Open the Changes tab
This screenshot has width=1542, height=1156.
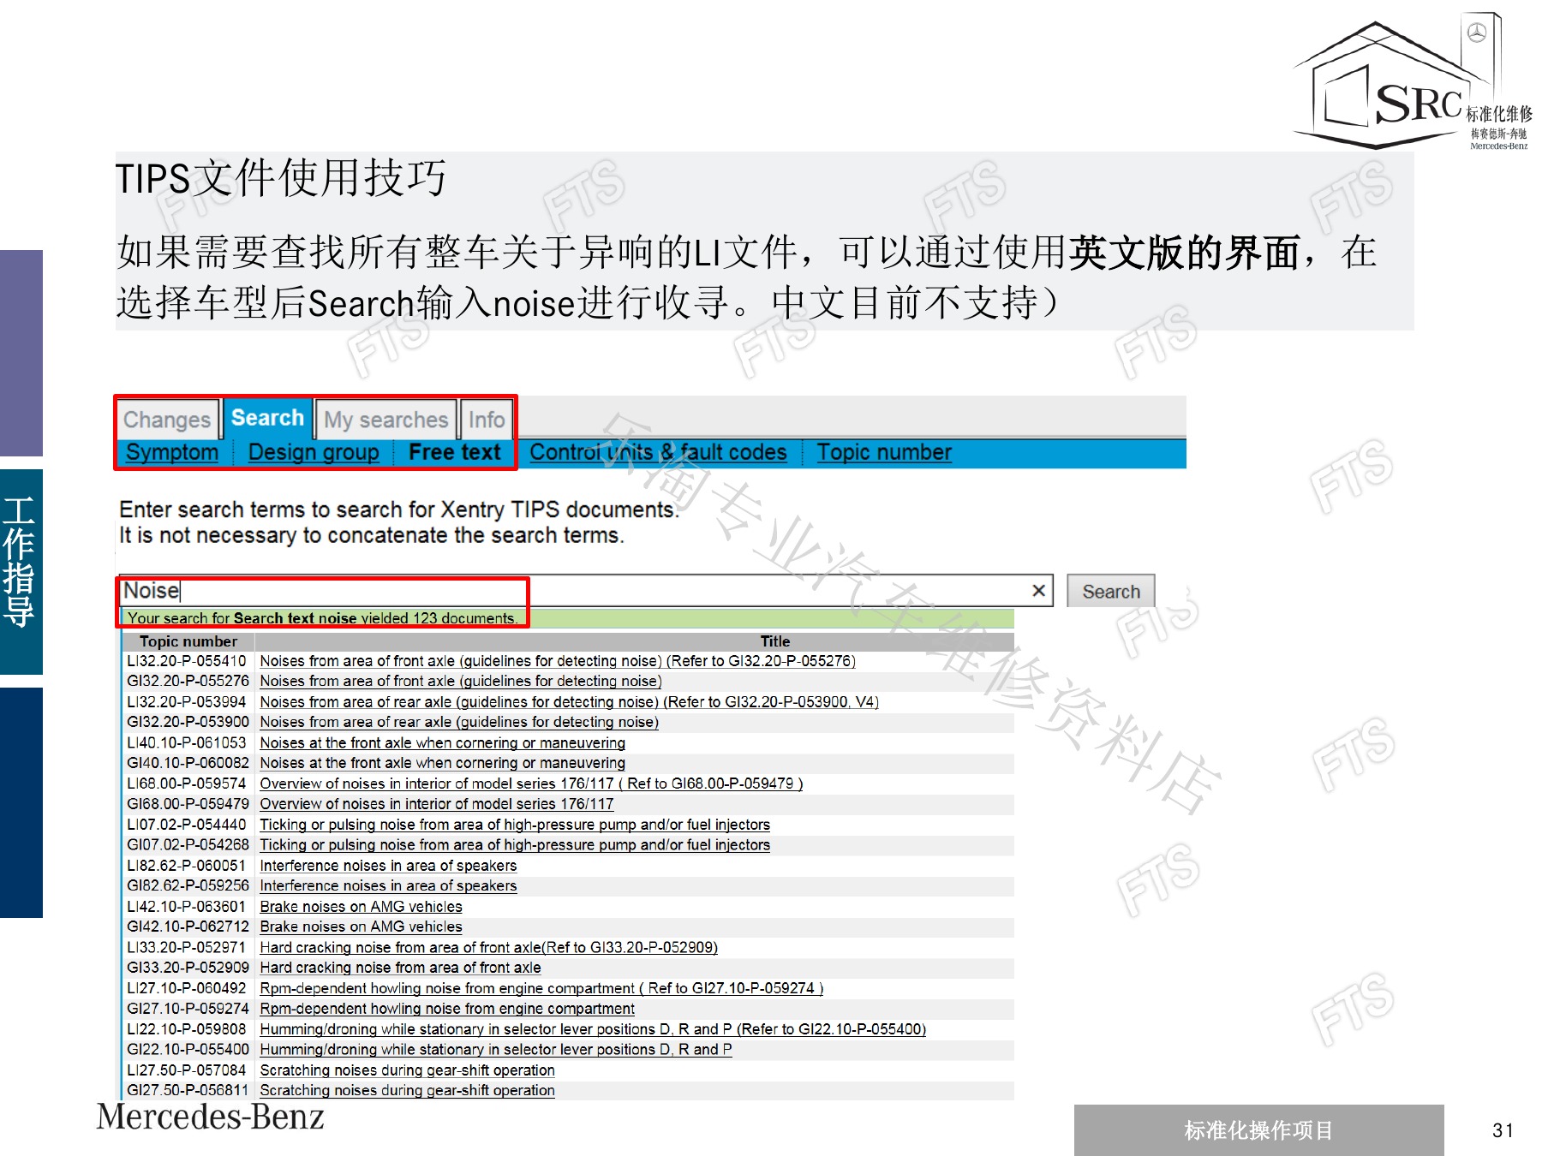167,420
